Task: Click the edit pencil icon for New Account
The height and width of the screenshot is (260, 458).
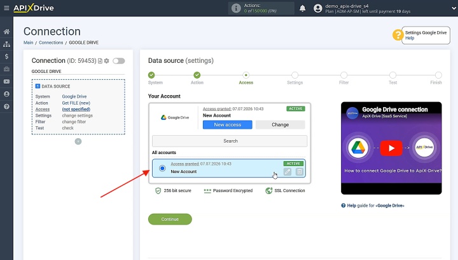Action: (288, 172)
